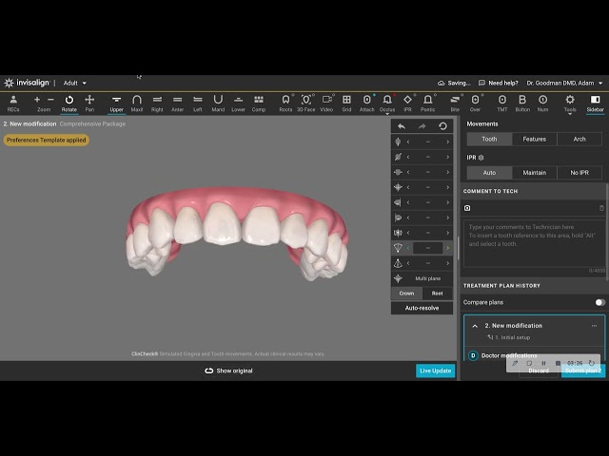Click the Need help? link
This screenshot has width=609, height=456.
tap(499, 83)
